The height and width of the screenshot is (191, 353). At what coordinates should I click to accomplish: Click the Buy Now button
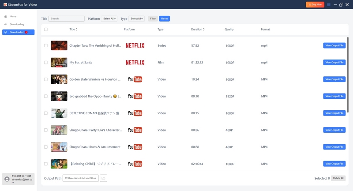[x=315, y=4]
